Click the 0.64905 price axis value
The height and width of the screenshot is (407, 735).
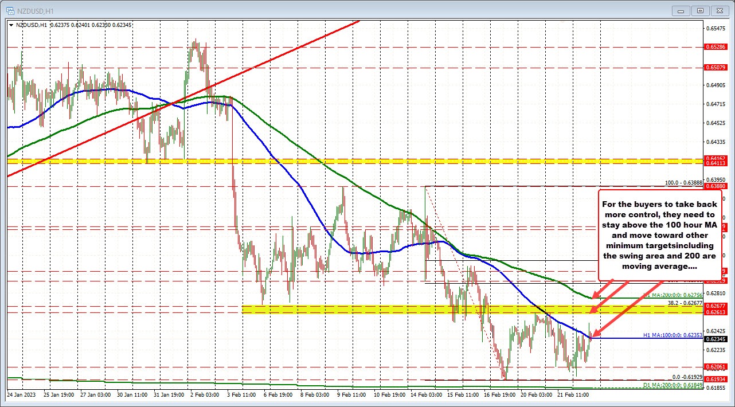[715, 85]
